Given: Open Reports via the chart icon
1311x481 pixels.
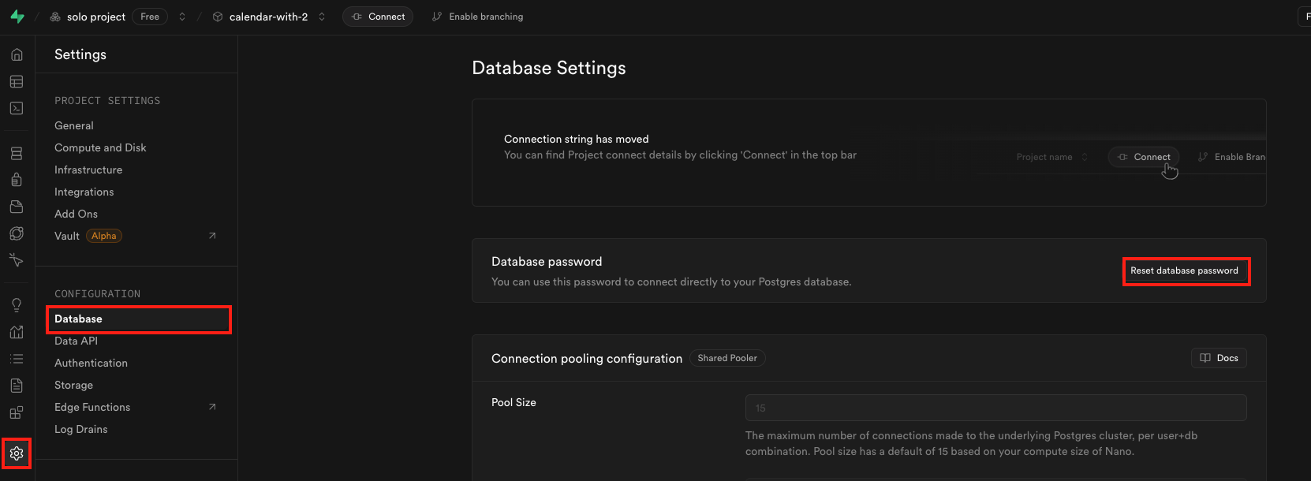Looking at the screenshot, I should tap(17, 332).
